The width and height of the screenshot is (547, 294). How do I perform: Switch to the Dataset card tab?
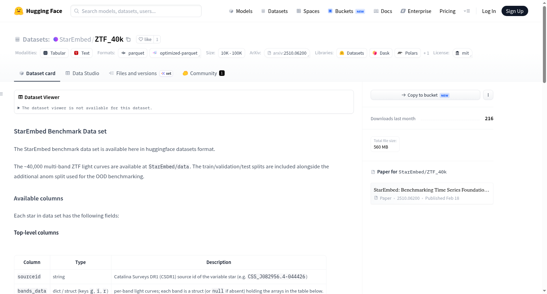pyautogui.click(x=37, y=73)
